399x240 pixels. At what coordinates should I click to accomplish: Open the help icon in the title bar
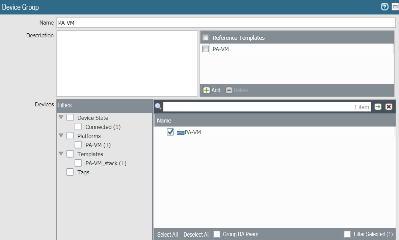pos(384,7)
